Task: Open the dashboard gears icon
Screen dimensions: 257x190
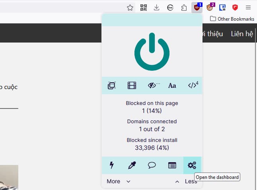Action: (x=192, y=165)
